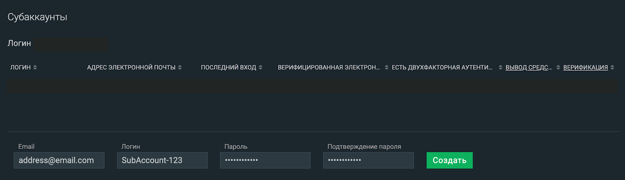Open the underlined ВЫВОД СРЕДС… header link
This screenshot has width=625, height=180.
coord(529,67)
